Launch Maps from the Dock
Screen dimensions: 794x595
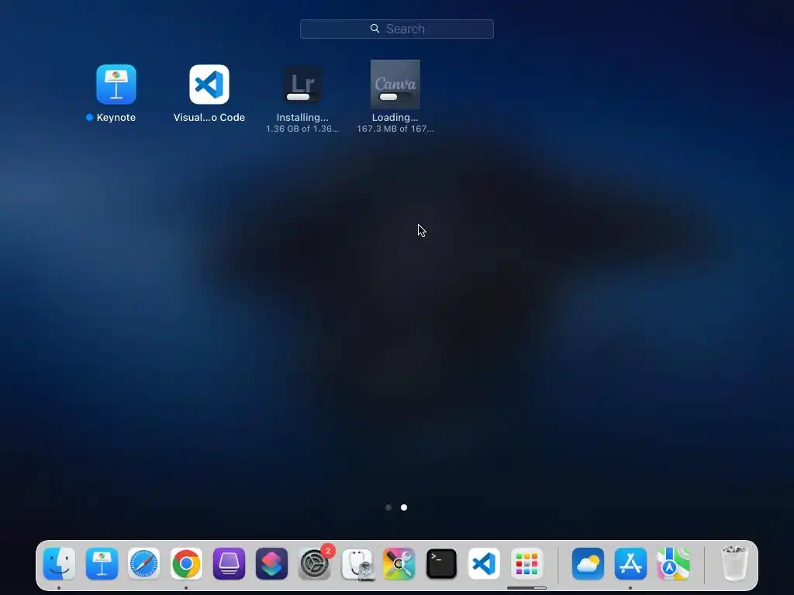673,563
